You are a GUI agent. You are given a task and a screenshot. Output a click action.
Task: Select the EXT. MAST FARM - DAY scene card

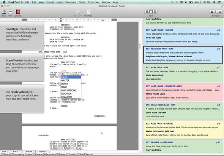[x=183, y=73]
